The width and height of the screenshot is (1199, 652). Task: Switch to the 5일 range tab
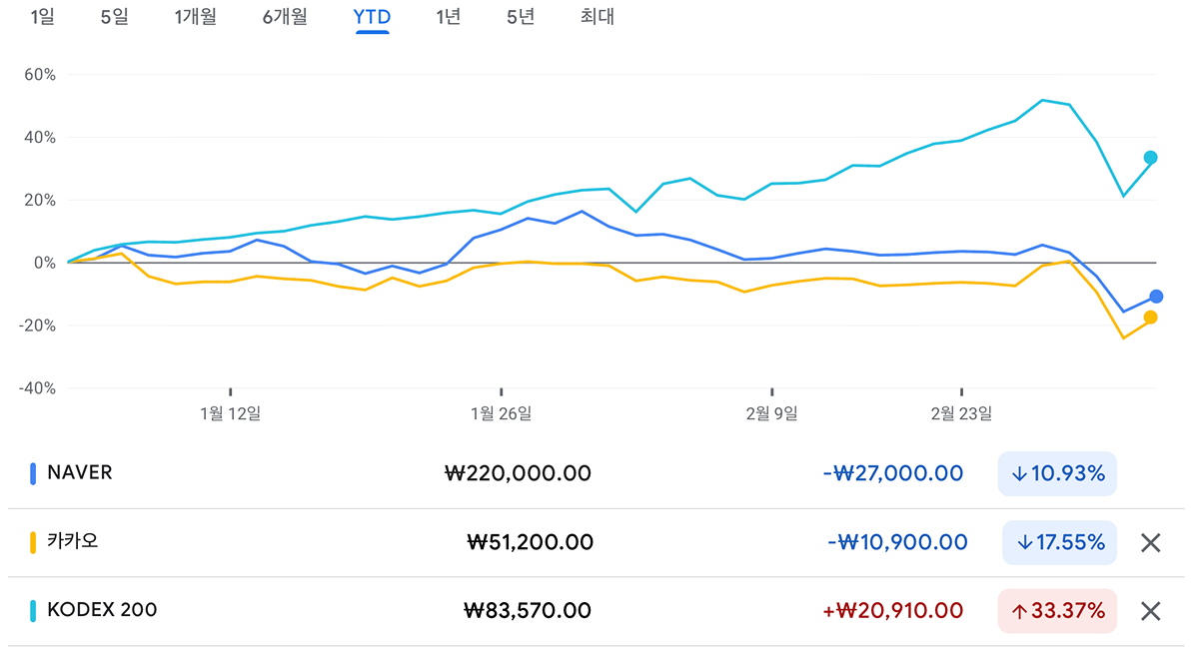pyautogui.click(x=114, y=17)
